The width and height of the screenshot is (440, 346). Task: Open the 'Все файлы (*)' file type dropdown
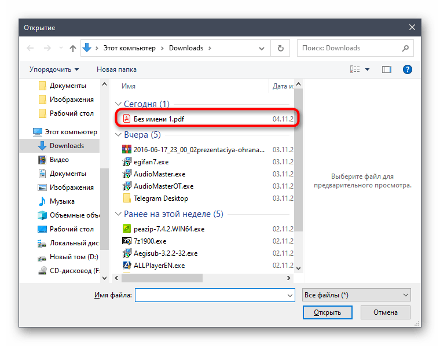click(x=357, y=295)
